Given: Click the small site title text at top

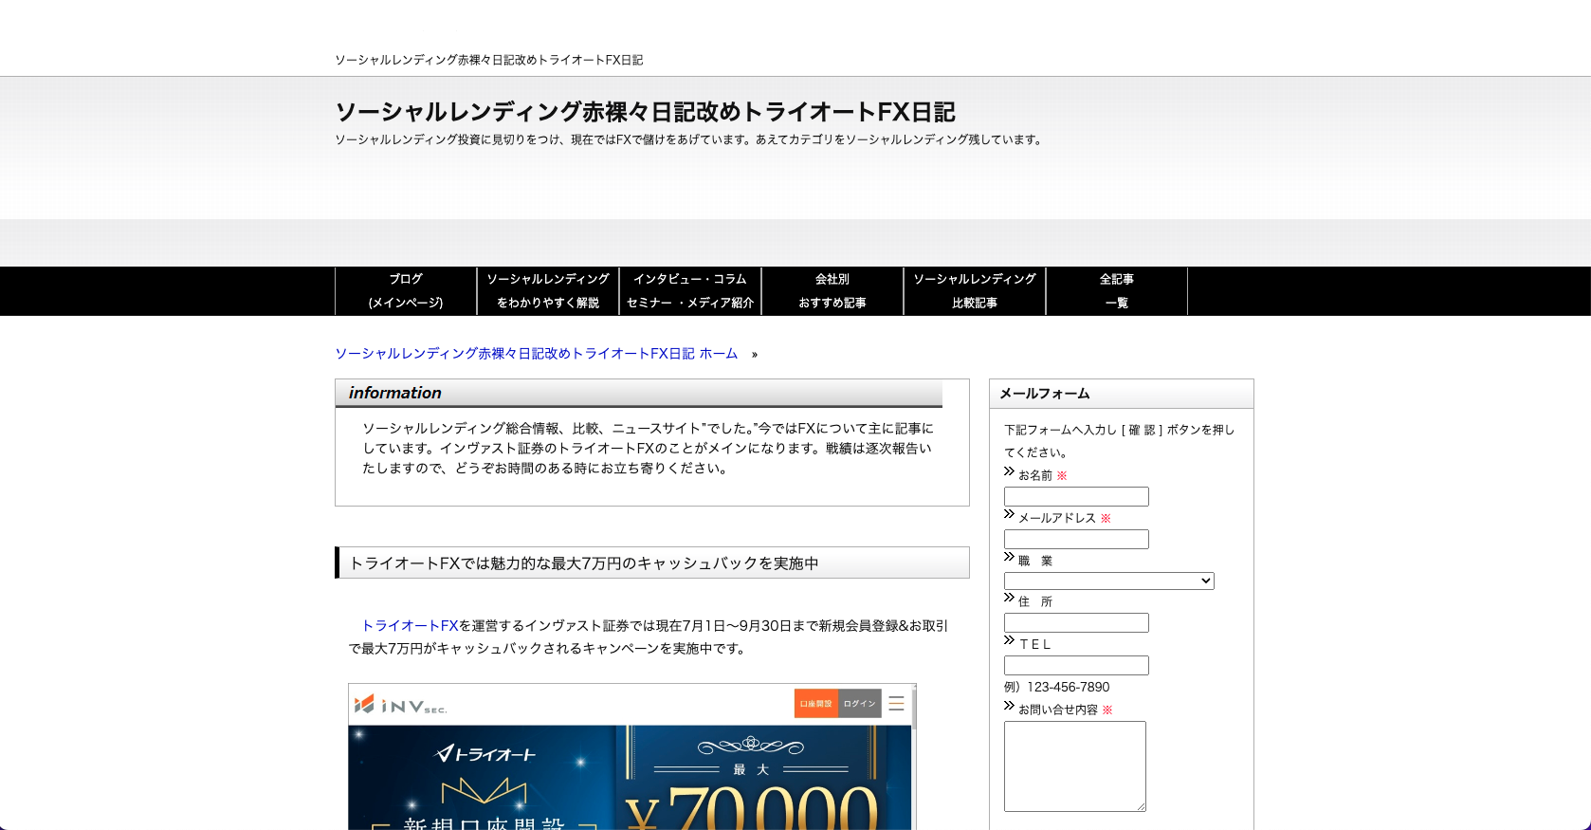Looking at the screenshot, I should tap(488, 60).
